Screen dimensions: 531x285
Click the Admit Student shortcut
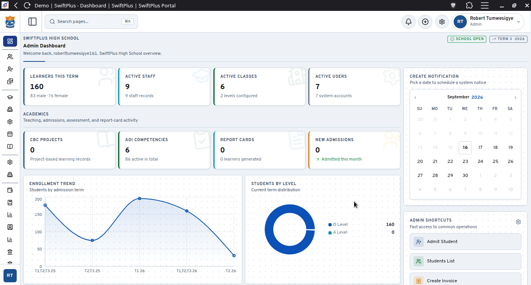pyautogui.click(x=465, y=241)
